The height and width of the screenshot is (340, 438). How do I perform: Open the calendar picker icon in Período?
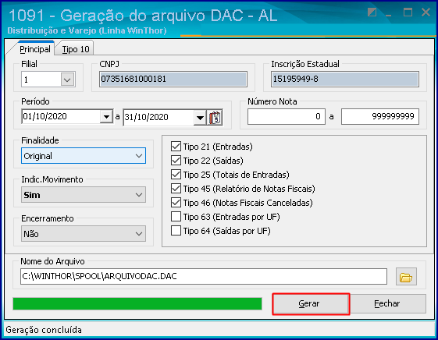[215, 118]
